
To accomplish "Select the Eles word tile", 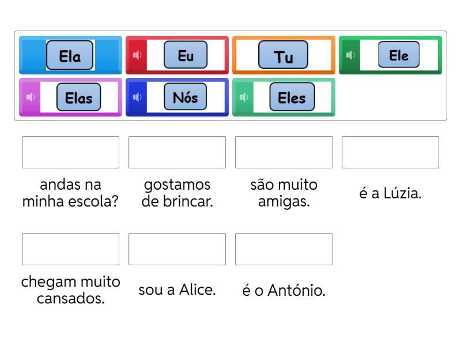I will pyautogui.click(x=292, y=97).
